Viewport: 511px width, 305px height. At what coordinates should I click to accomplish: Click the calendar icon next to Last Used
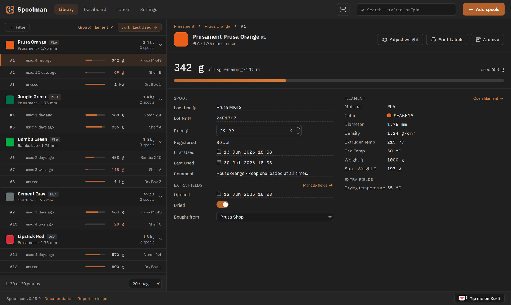[219, 162]
